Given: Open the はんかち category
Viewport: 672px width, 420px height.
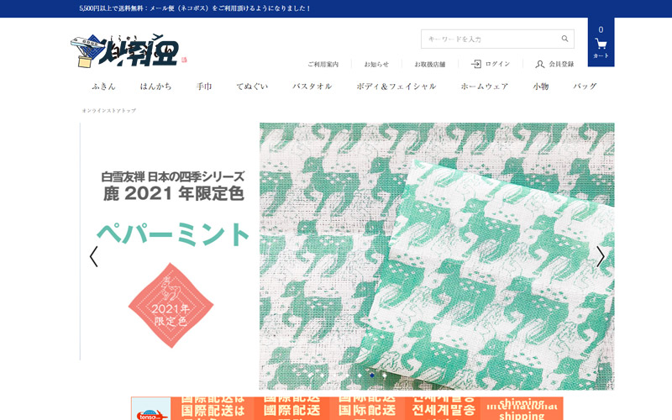Looking at the screenshot, I should point(155,87).
